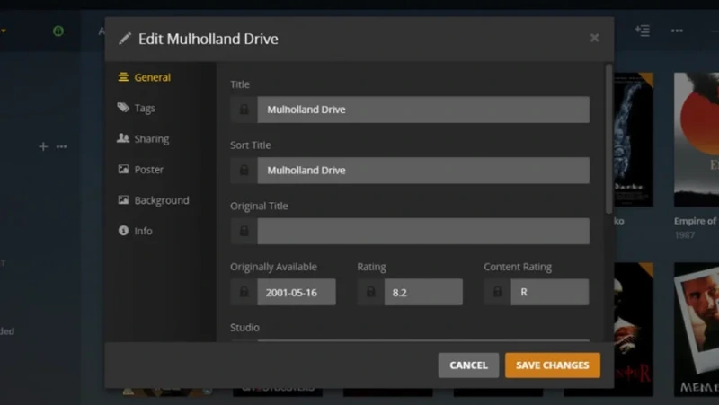This screenshot has width=719, height=405.
Task: Switch to the Tags tab
Action: [x=137, y=108]
